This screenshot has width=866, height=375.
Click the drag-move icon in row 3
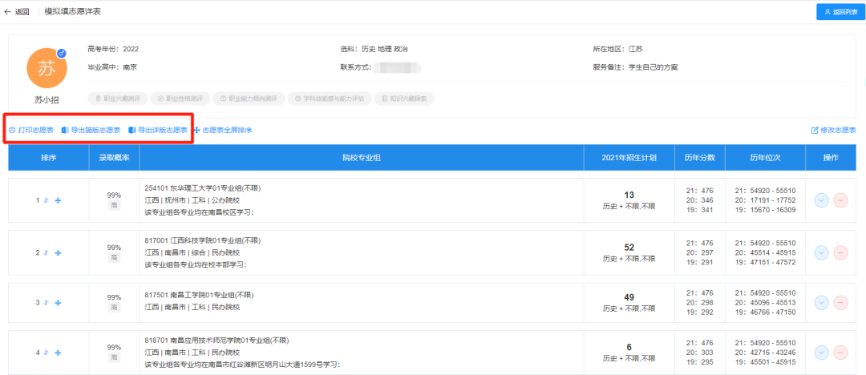coord(58,303)
